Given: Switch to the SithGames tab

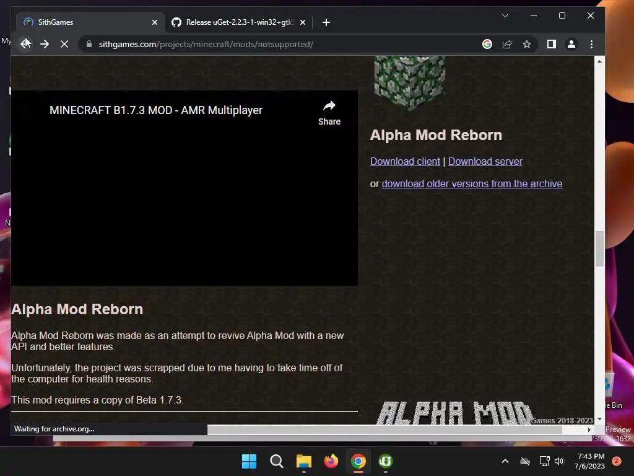Looking at the screenshot, I should (x=90, y=22).
